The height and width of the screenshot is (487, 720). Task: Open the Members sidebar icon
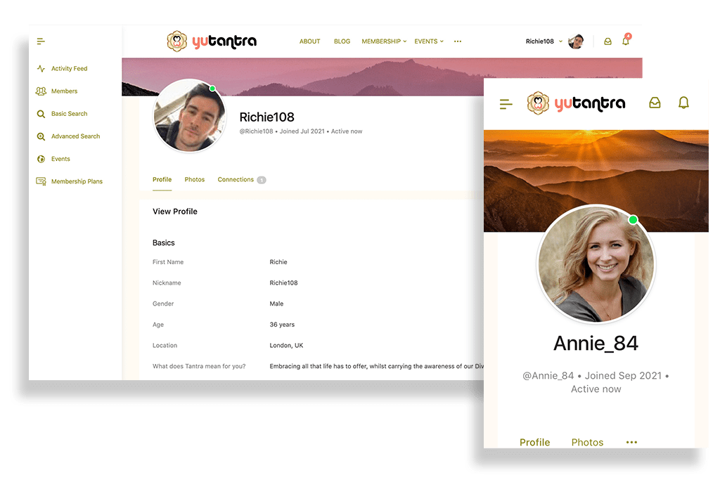(x=41, y=91)
